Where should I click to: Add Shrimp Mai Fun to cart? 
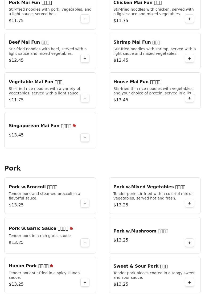click(190, 59)
